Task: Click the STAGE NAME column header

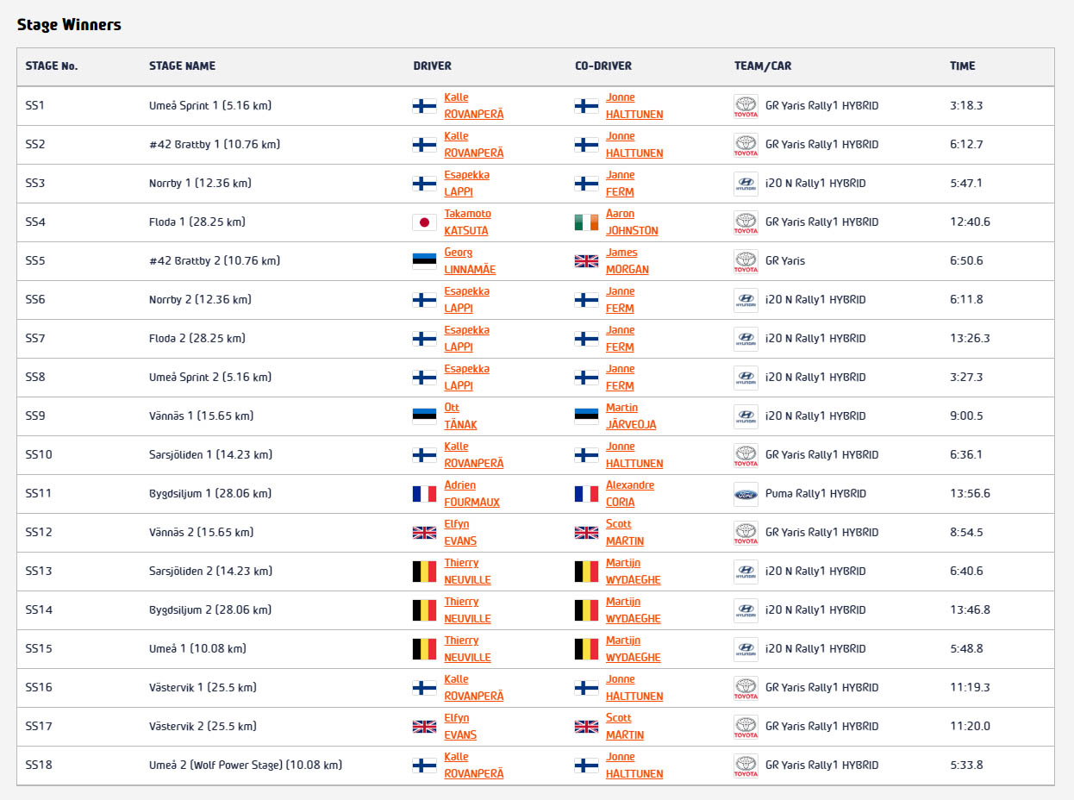Action: (182, 66)
